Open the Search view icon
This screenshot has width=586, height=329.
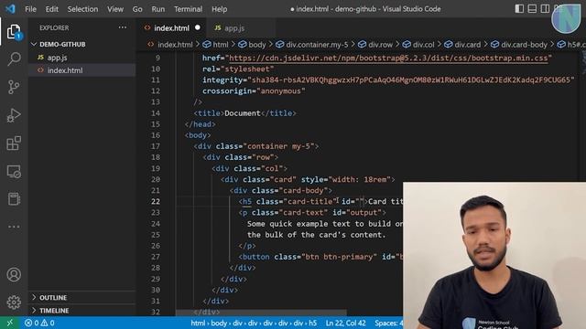click(14, 58)
